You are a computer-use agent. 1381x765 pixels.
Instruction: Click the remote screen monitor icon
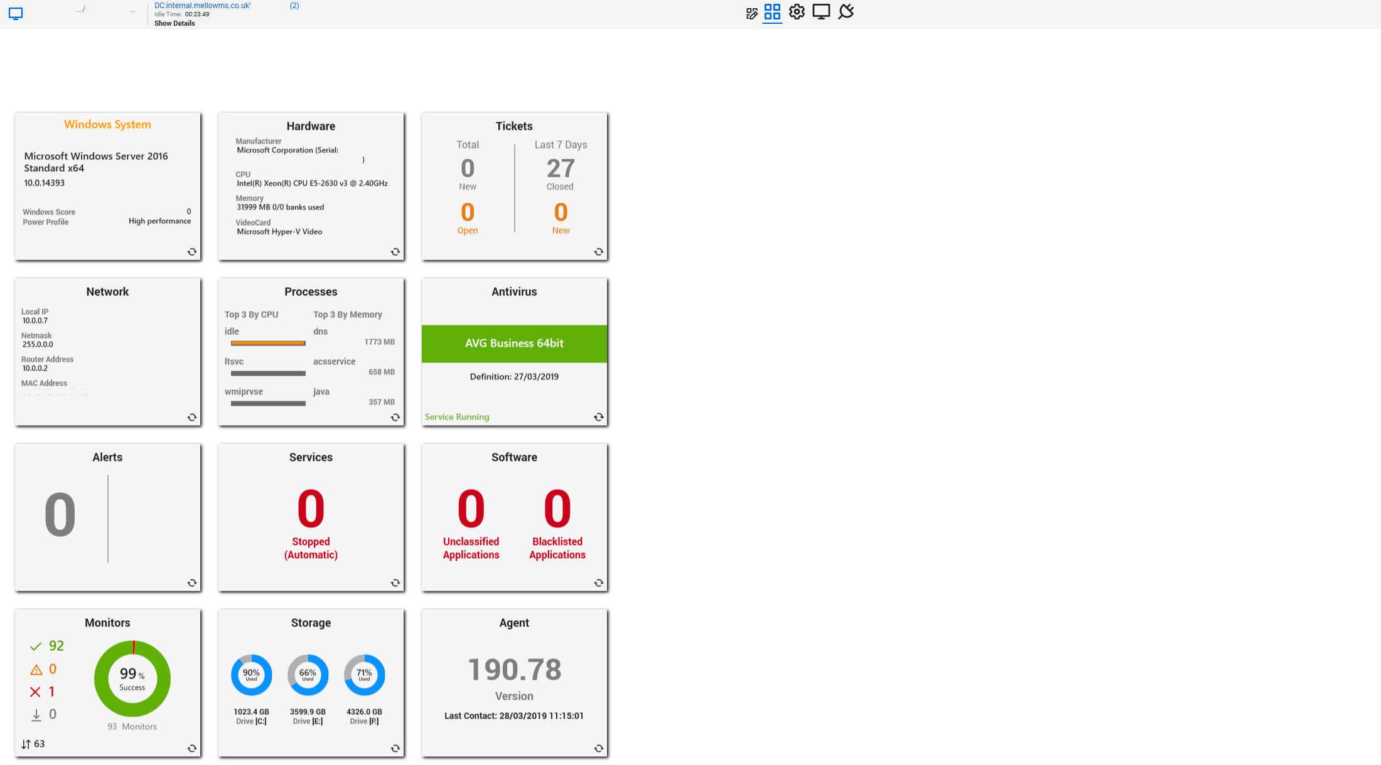[821, 12]
